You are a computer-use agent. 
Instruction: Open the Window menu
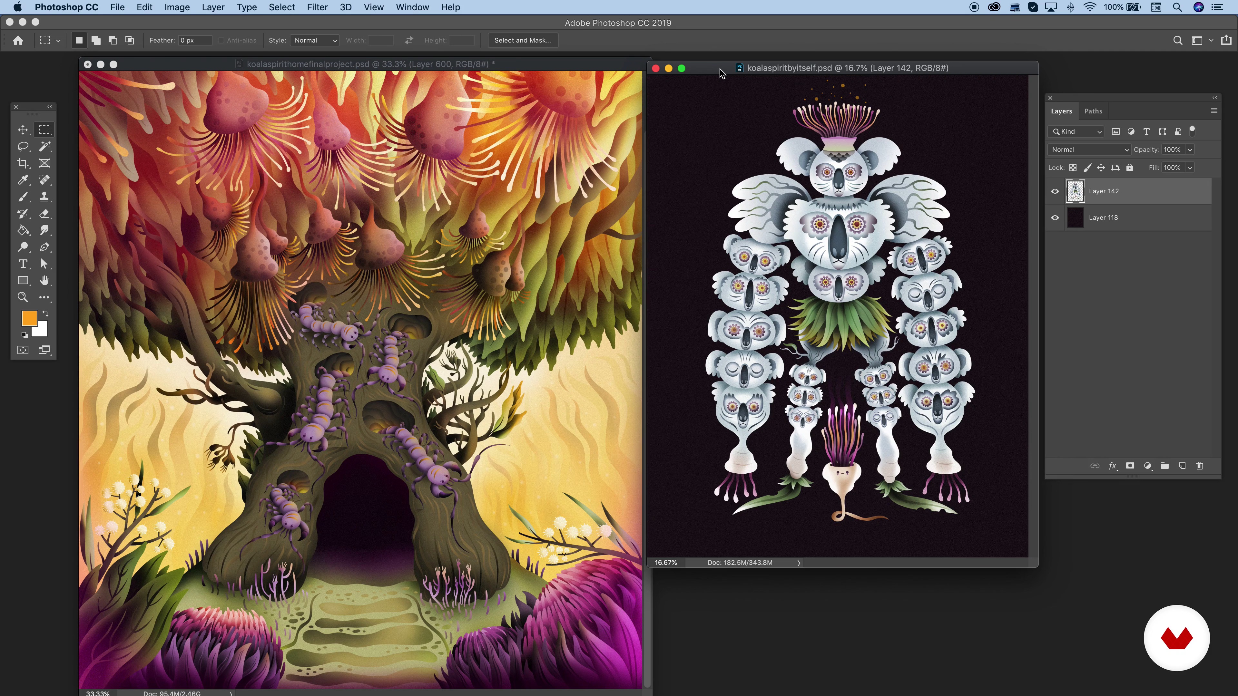click(412, 7)
